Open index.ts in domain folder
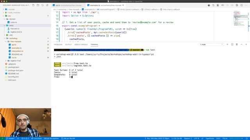This screenshot has height=140, width=250. pyautogui.click(x=14, y=23)
